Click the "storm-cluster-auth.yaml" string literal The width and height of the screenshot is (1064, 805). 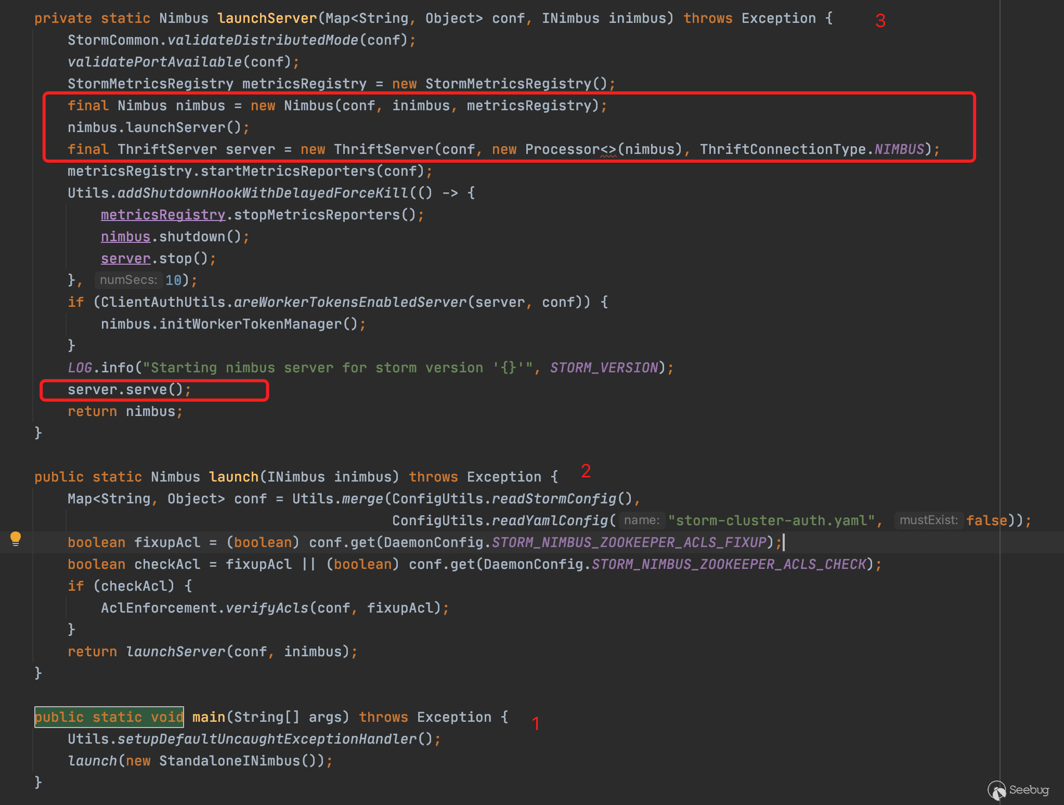[x=771, y=521]
